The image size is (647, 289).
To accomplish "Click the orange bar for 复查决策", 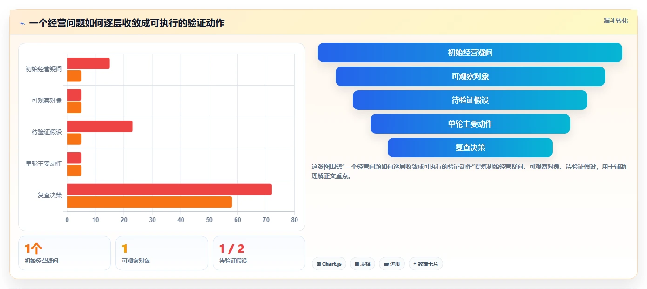I will tap(149, 202).
